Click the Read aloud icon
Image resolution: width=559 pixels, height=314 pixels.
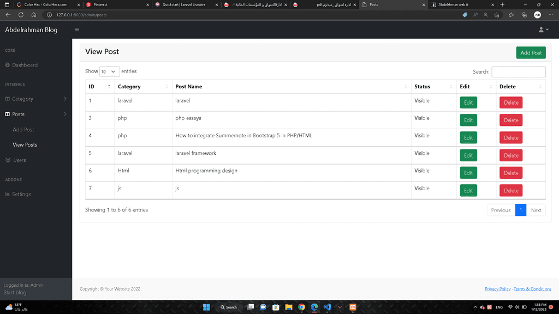pyautogui.click(x=475, y=15)
